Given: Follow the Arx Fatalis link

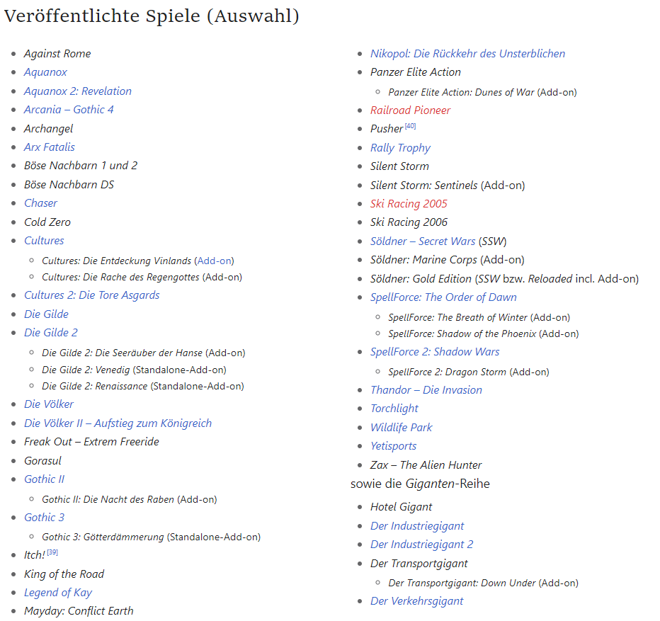Looking at the screenshot, I should (x=49, y=147).
